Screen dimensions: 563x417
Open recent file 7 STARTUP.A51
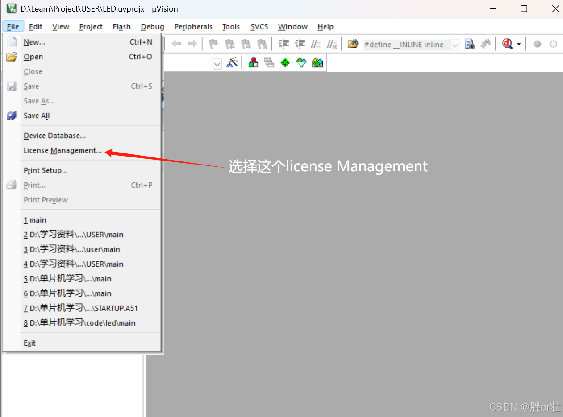[x=82, y=308]
